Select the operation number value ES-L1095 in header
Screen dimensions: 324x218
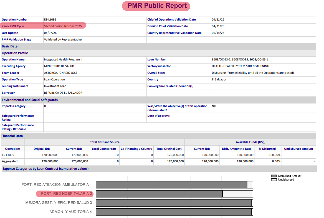point(50,19)
